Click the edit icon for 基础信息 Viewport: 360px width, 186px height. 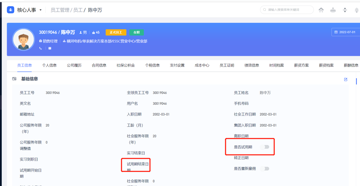point(346,79)
